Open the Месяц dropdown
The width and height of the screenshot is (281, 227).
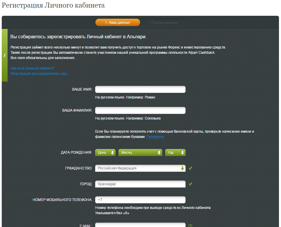point(140,153)
